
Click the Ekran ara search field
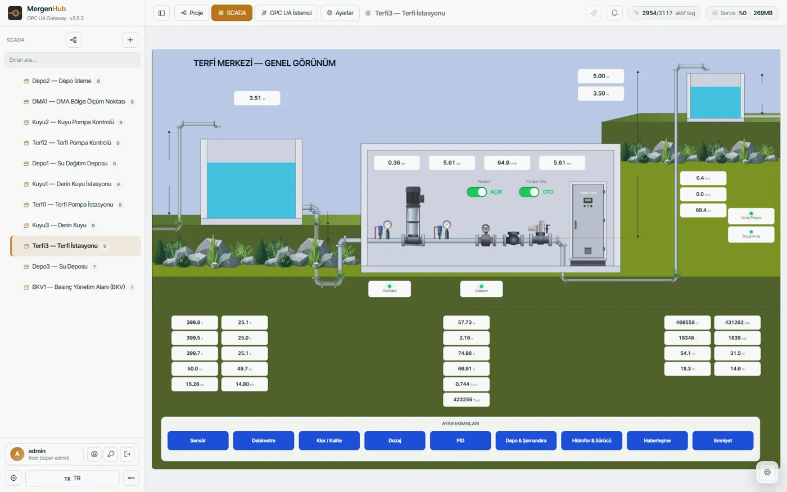(x=73, y=60)
